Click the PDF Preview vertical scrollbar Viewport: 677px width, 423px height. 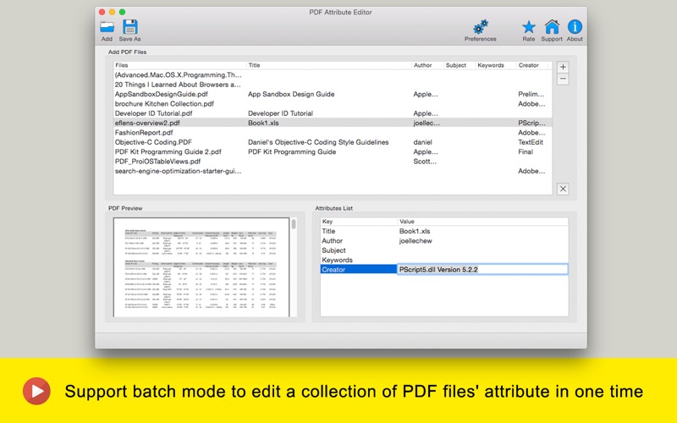(x=294, y=225)
